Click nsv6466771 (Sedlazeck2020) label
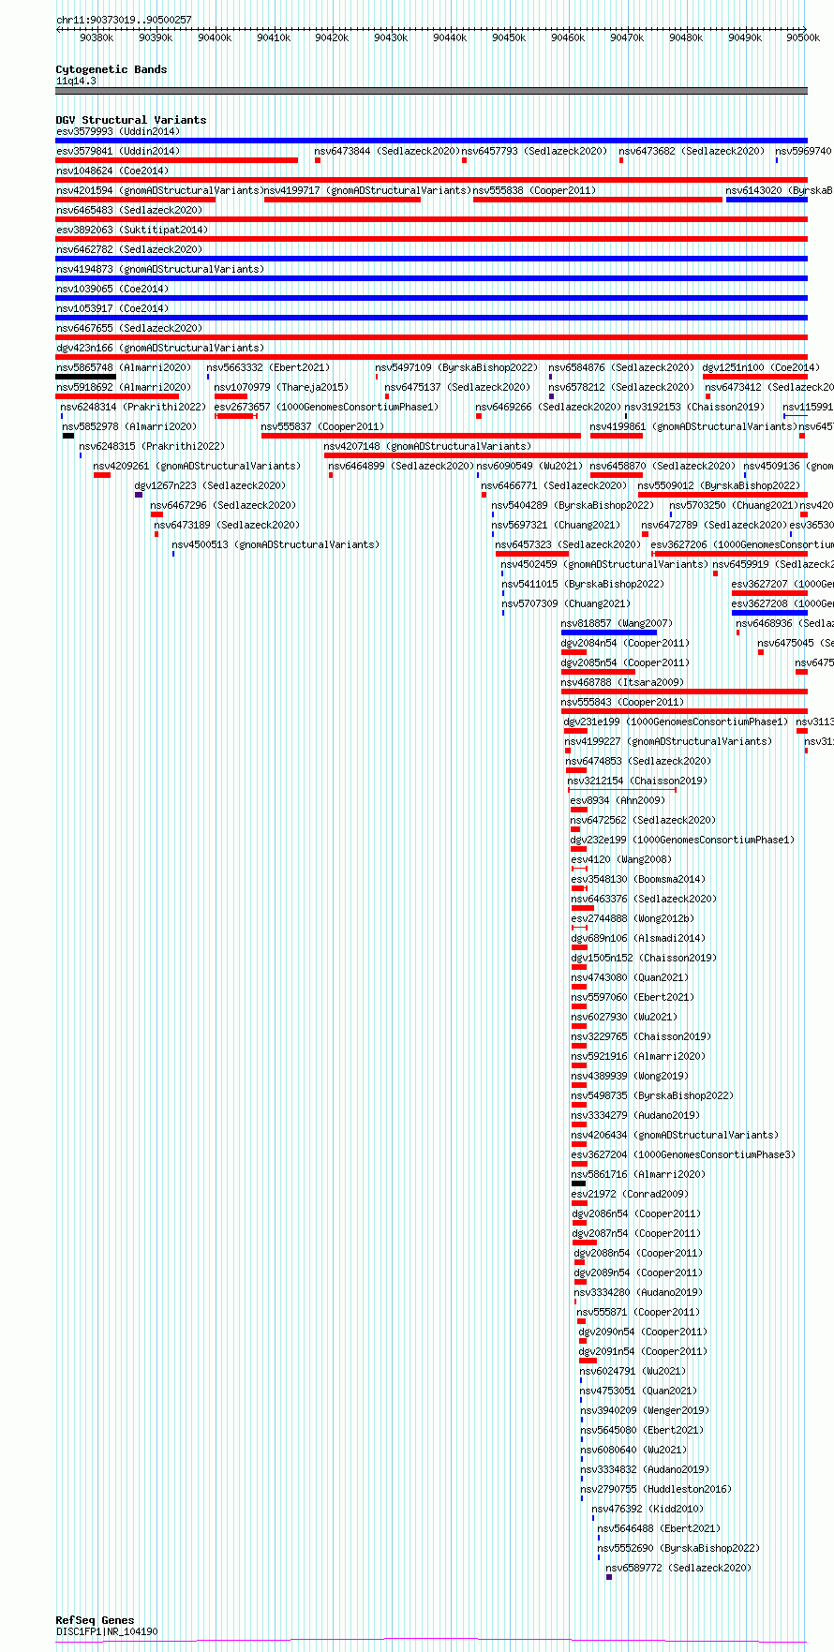 (x=554, y=485)
